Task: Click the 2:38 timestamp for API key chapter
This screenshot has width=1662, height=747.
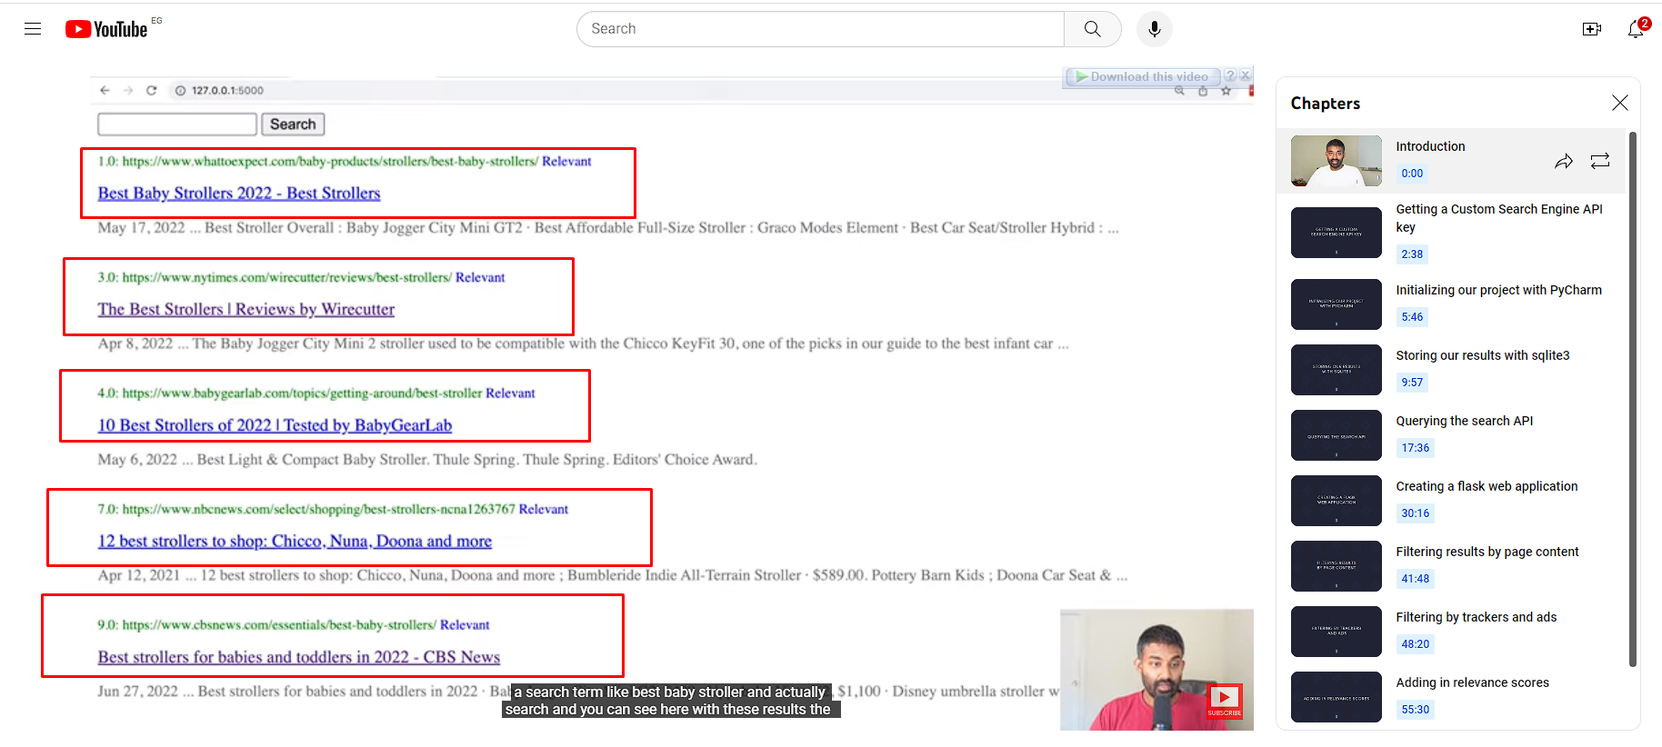Action: click(x=1412, y=254)
